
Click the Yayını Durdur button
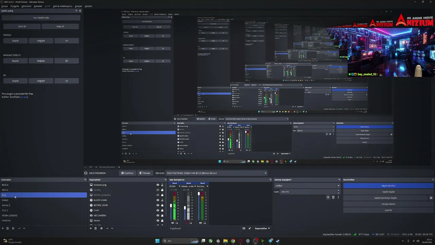pyautogui.click(x=388, y=186)
